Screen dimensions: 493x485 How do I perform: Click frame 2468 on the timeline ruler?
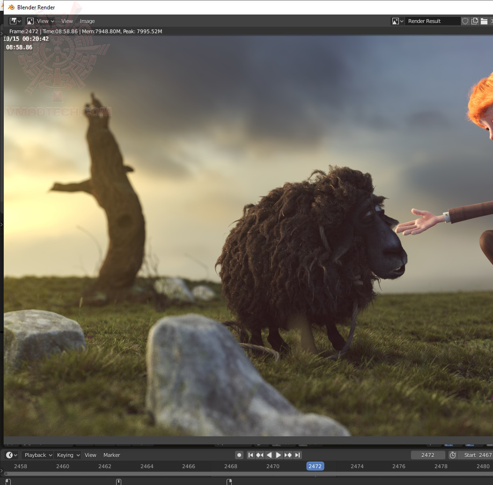[231, 466]
